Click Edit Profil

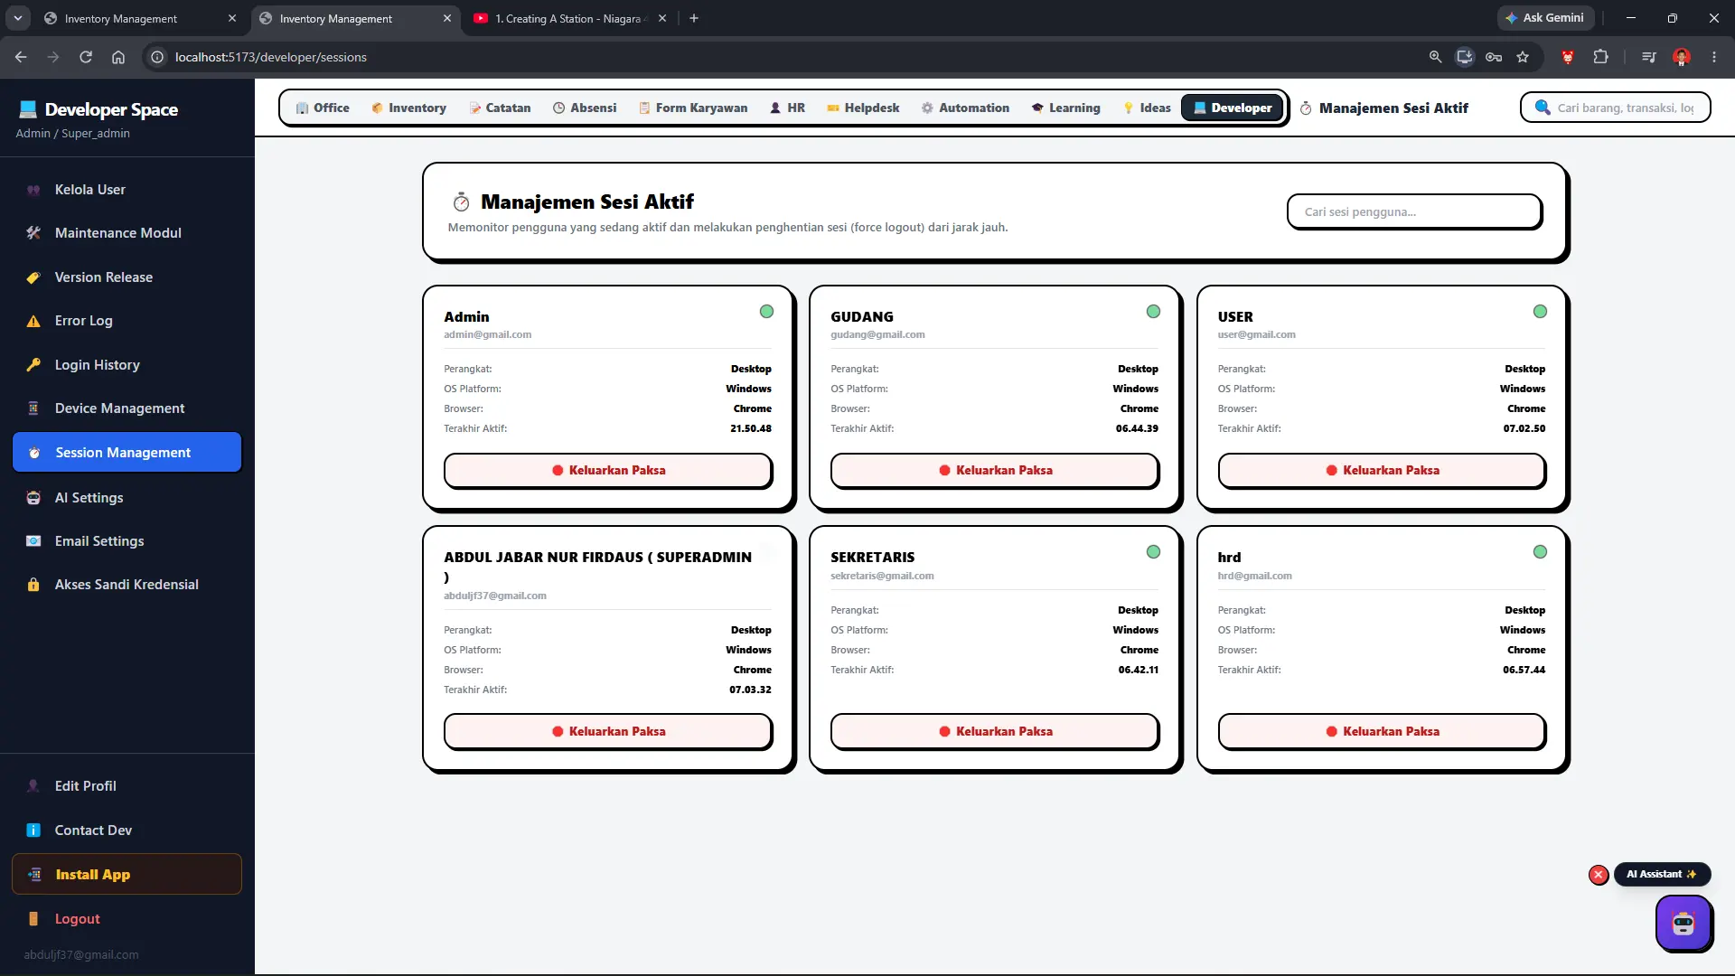click(127, 786)
